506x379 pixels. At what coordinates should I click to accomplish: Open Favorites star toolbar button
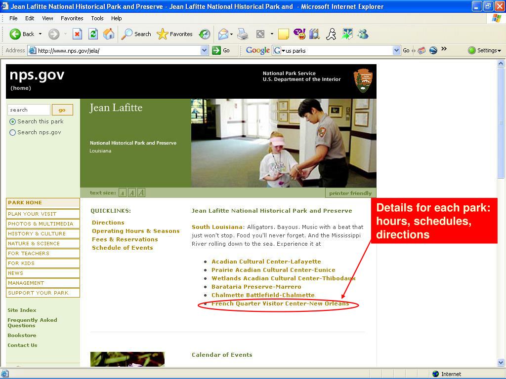tap(174, 34)
